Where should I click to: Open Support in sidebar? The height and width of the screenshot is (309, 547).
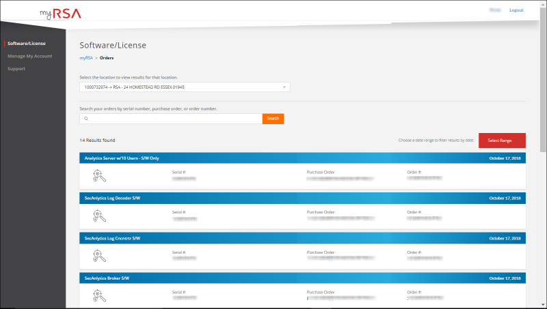tap(16, 68)
